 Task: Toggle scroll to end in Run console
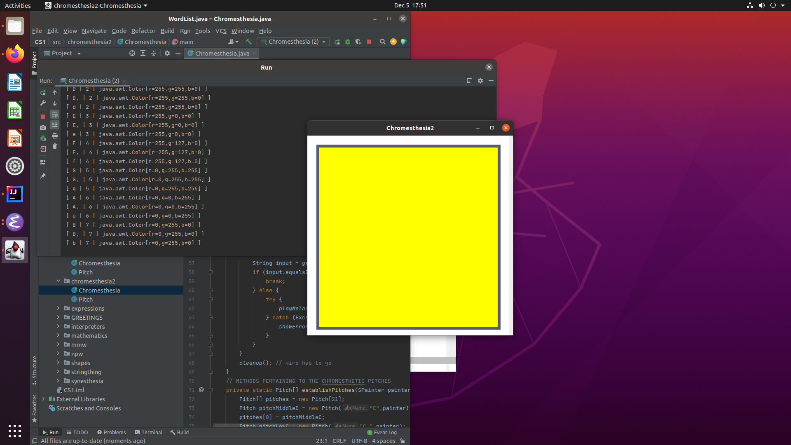pos(55,125)
